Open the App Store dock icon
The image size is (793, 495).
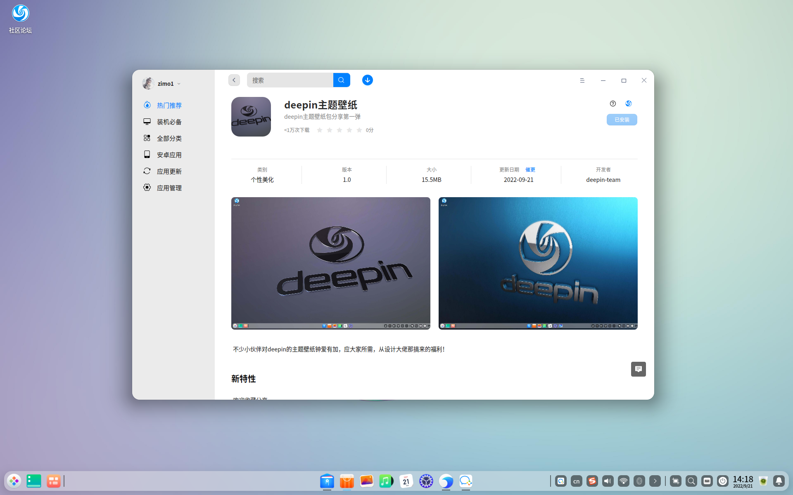[347, 481]
